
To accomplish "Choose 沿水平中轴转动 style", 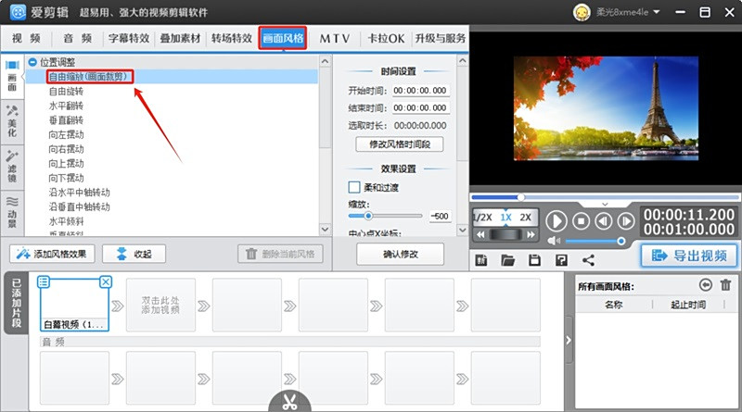I will tap(80, 193).
